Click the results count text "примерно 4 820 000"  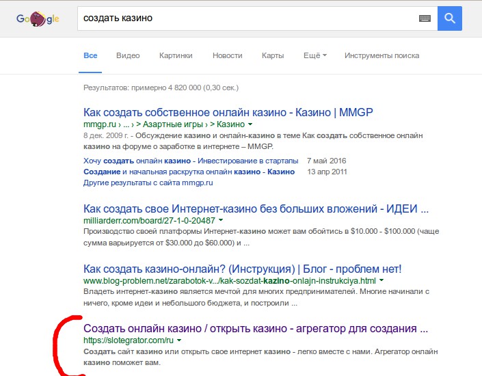(166, 88)
